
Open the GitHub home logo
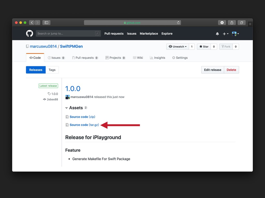coord(30,34)
